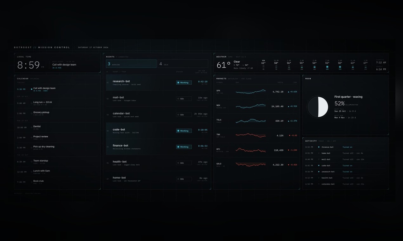403x241 pixels.
Task: Click the diamond marker beside Dentist
Action: click(x=31, y=127)
